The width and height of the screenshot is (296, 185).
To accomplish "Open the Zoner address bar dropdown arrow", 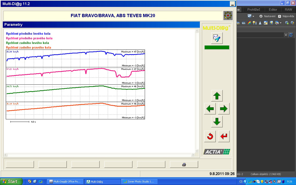I will (286, 35).
